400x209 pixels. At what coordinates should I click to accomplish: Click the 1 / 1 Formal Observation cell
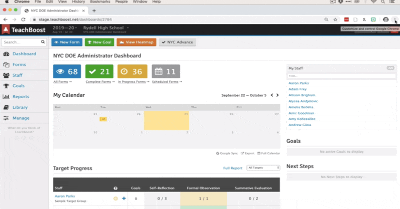click(203, 199)
